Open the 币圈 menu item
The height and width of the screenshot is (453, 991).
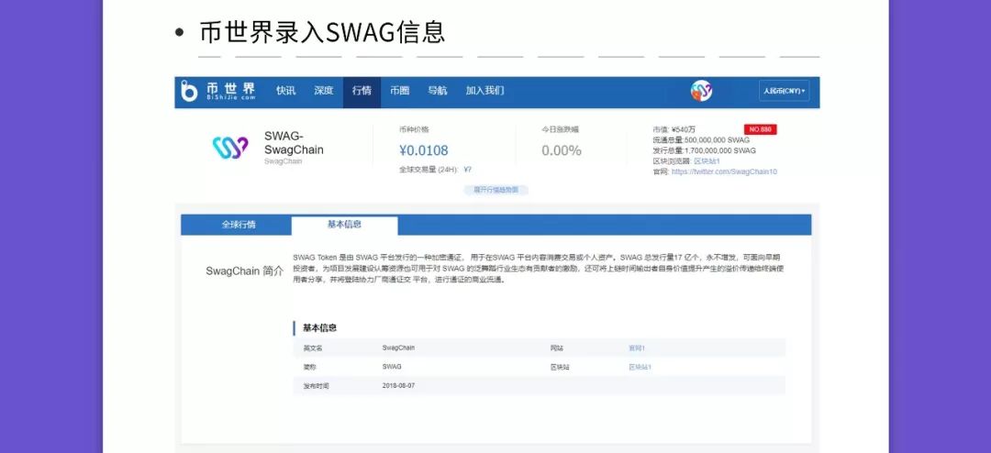coord(399,91)
